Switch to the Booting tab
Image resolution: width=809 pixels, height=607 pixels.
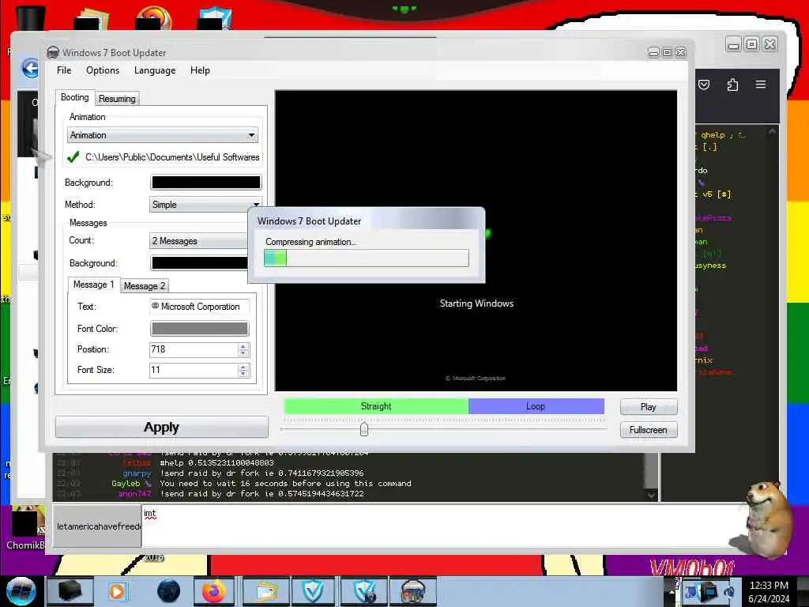point(75,97)
